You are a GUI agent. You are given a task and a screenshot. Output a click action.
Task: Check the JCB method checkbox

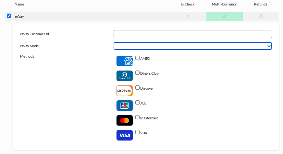tap(137, 102)
